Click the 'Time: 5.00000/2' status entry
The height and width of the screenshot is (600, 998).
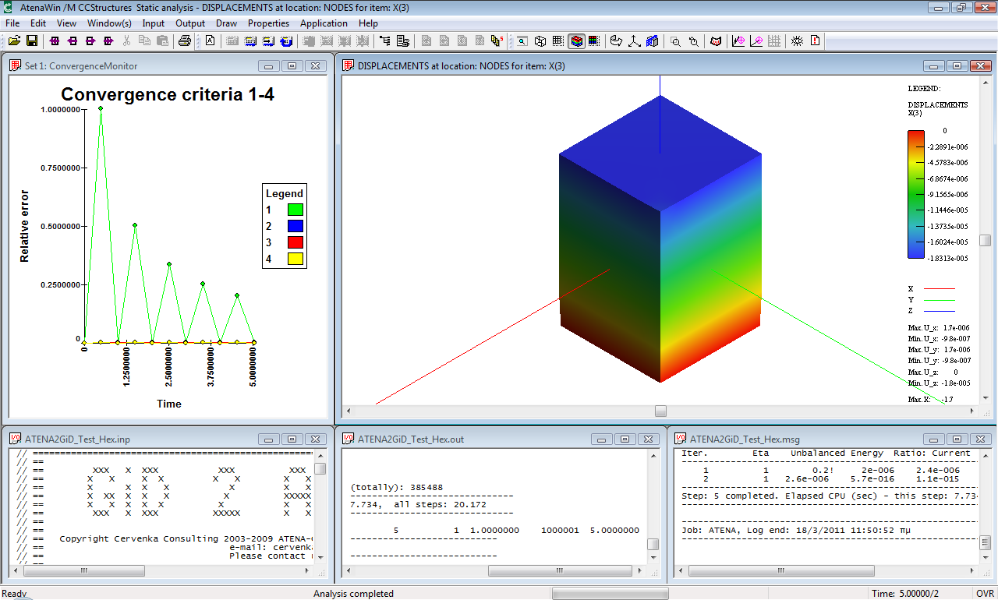[x=906, y=594]
